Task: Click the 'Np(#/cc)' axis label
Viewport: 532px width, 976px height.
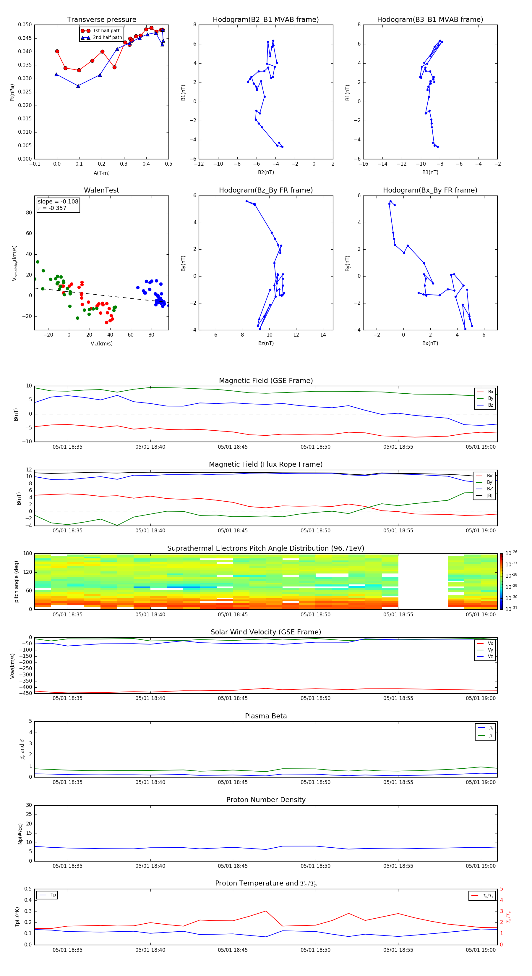Action: point(20,833)
